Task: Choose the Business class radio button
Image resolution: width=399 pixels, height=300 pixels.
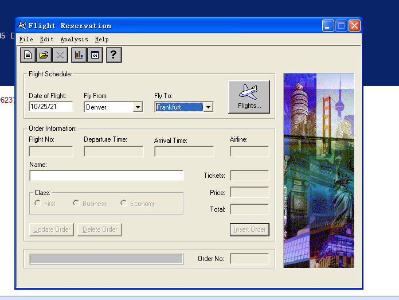Action: tap(76, 203)
